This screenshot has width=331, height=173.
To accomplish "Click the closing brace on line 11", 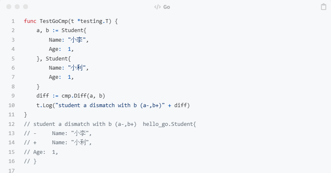I will tap(26, 114).
